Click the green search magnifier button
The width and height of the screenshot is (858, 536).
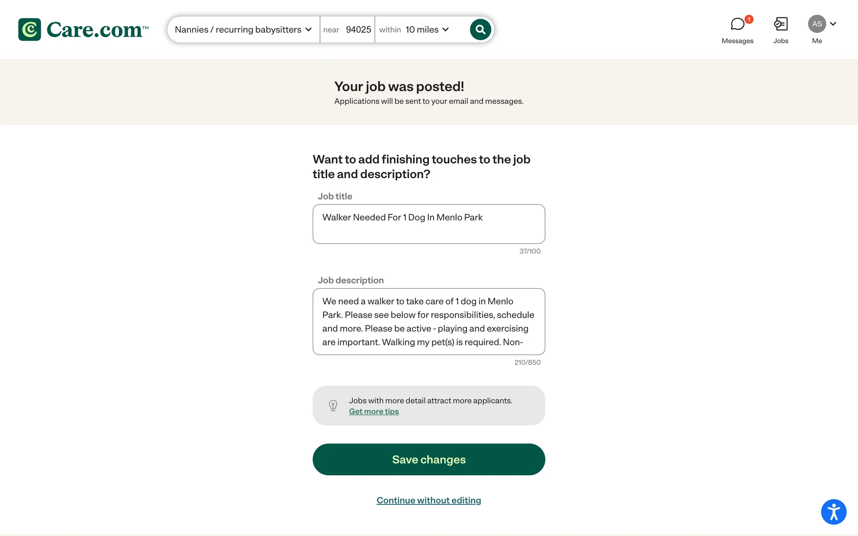coord(480,29)
